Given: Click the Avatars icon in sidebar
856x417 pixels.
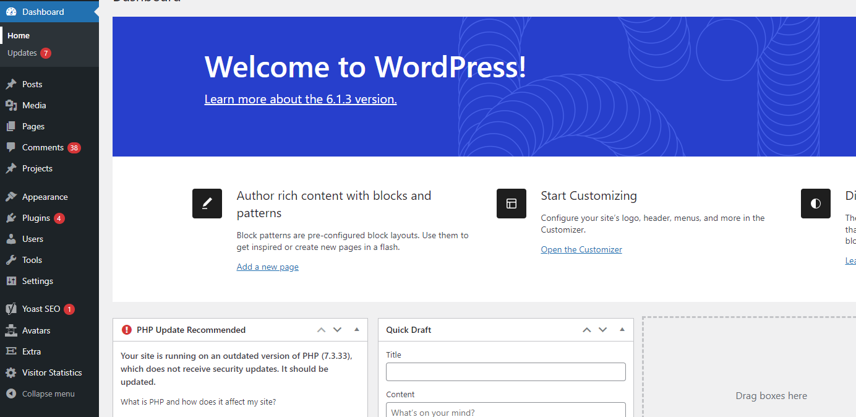Looking at the screenshot, I should (x=11, y=330).
